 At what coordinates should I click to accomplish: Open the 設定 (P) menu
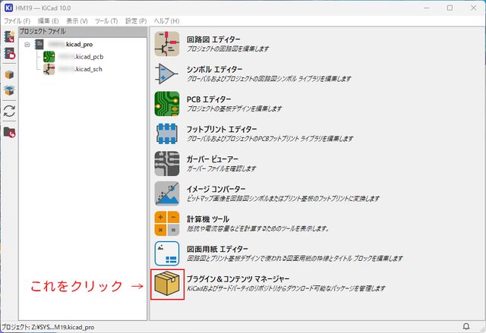point(136,20)
